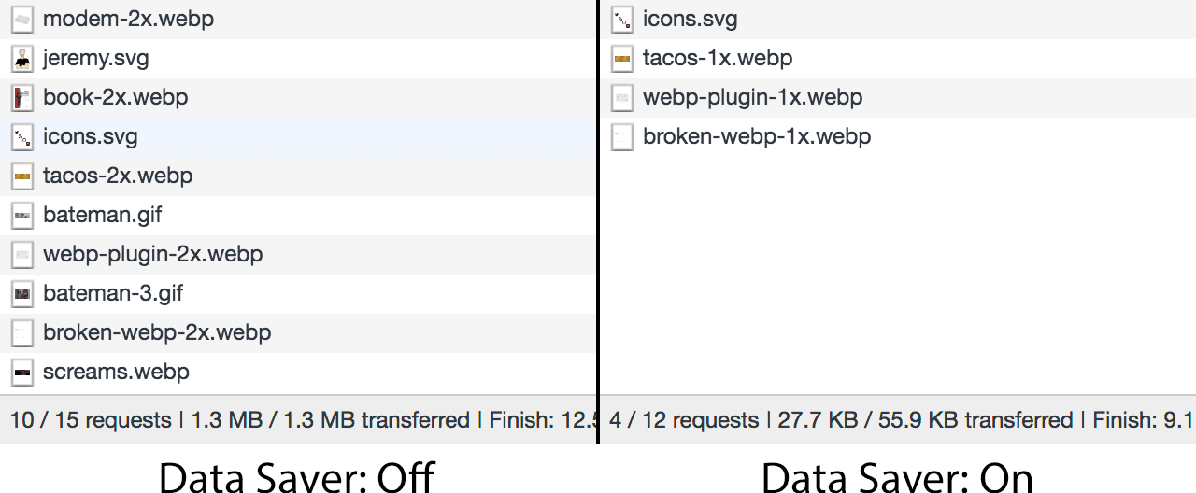Select the book-2x.webp request name
Image resolution: width=1196 pixels, height=493 pixels.
[115, 98]
